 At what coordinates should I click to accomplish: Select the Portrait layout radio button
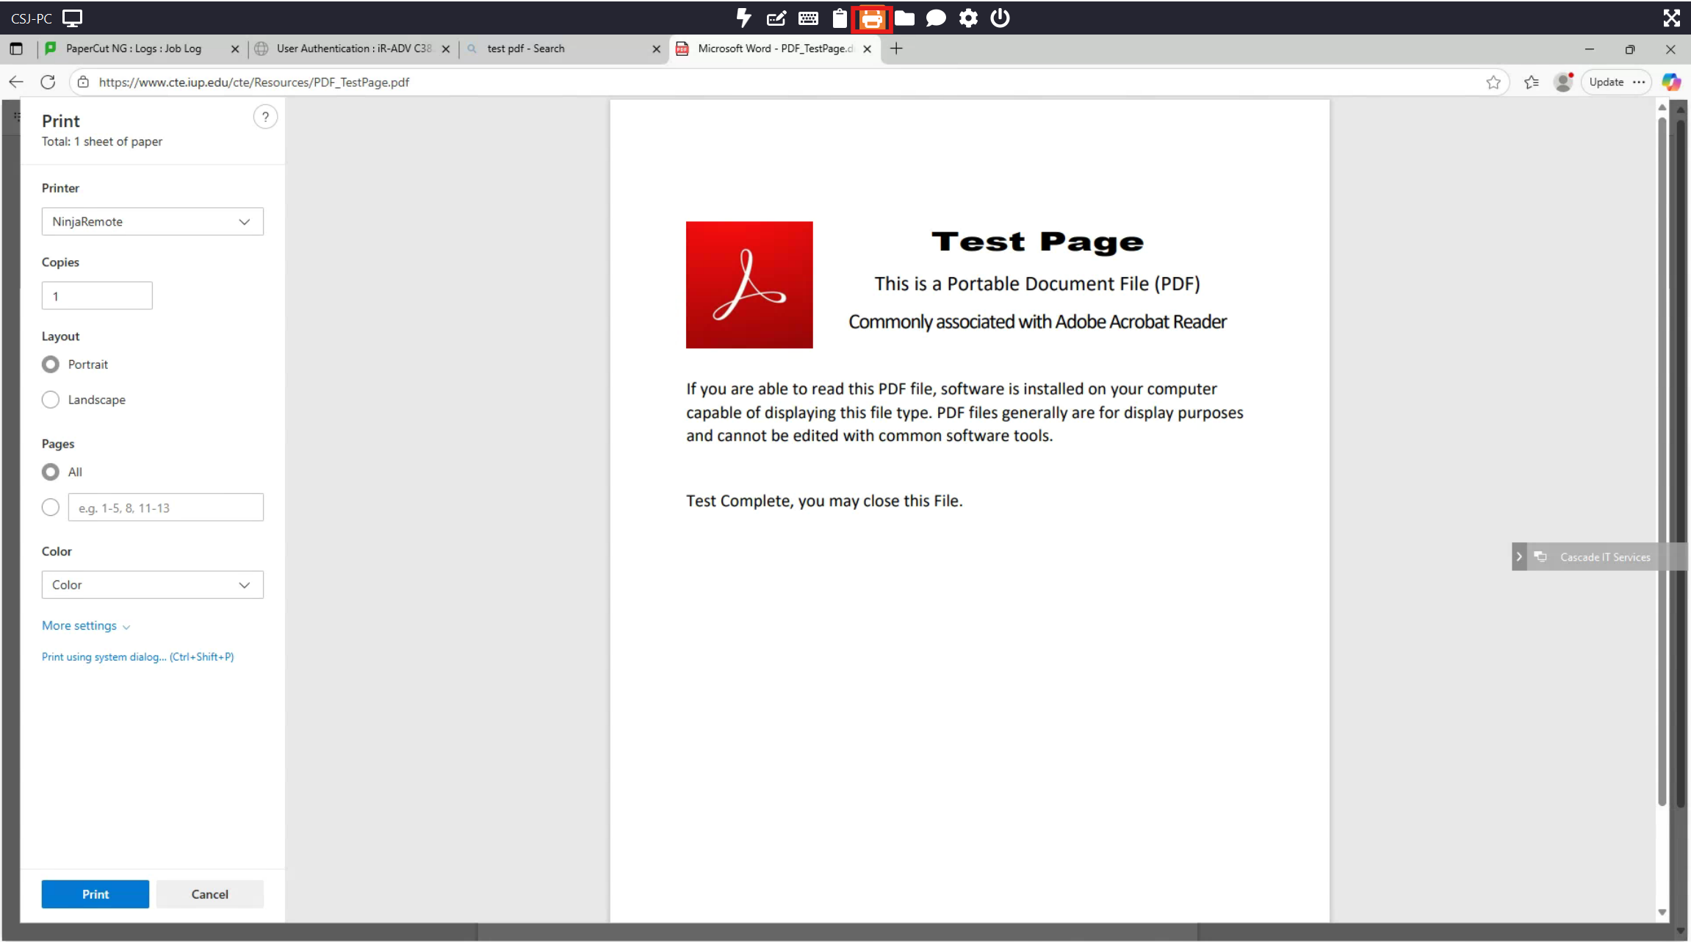coord(51,364)
